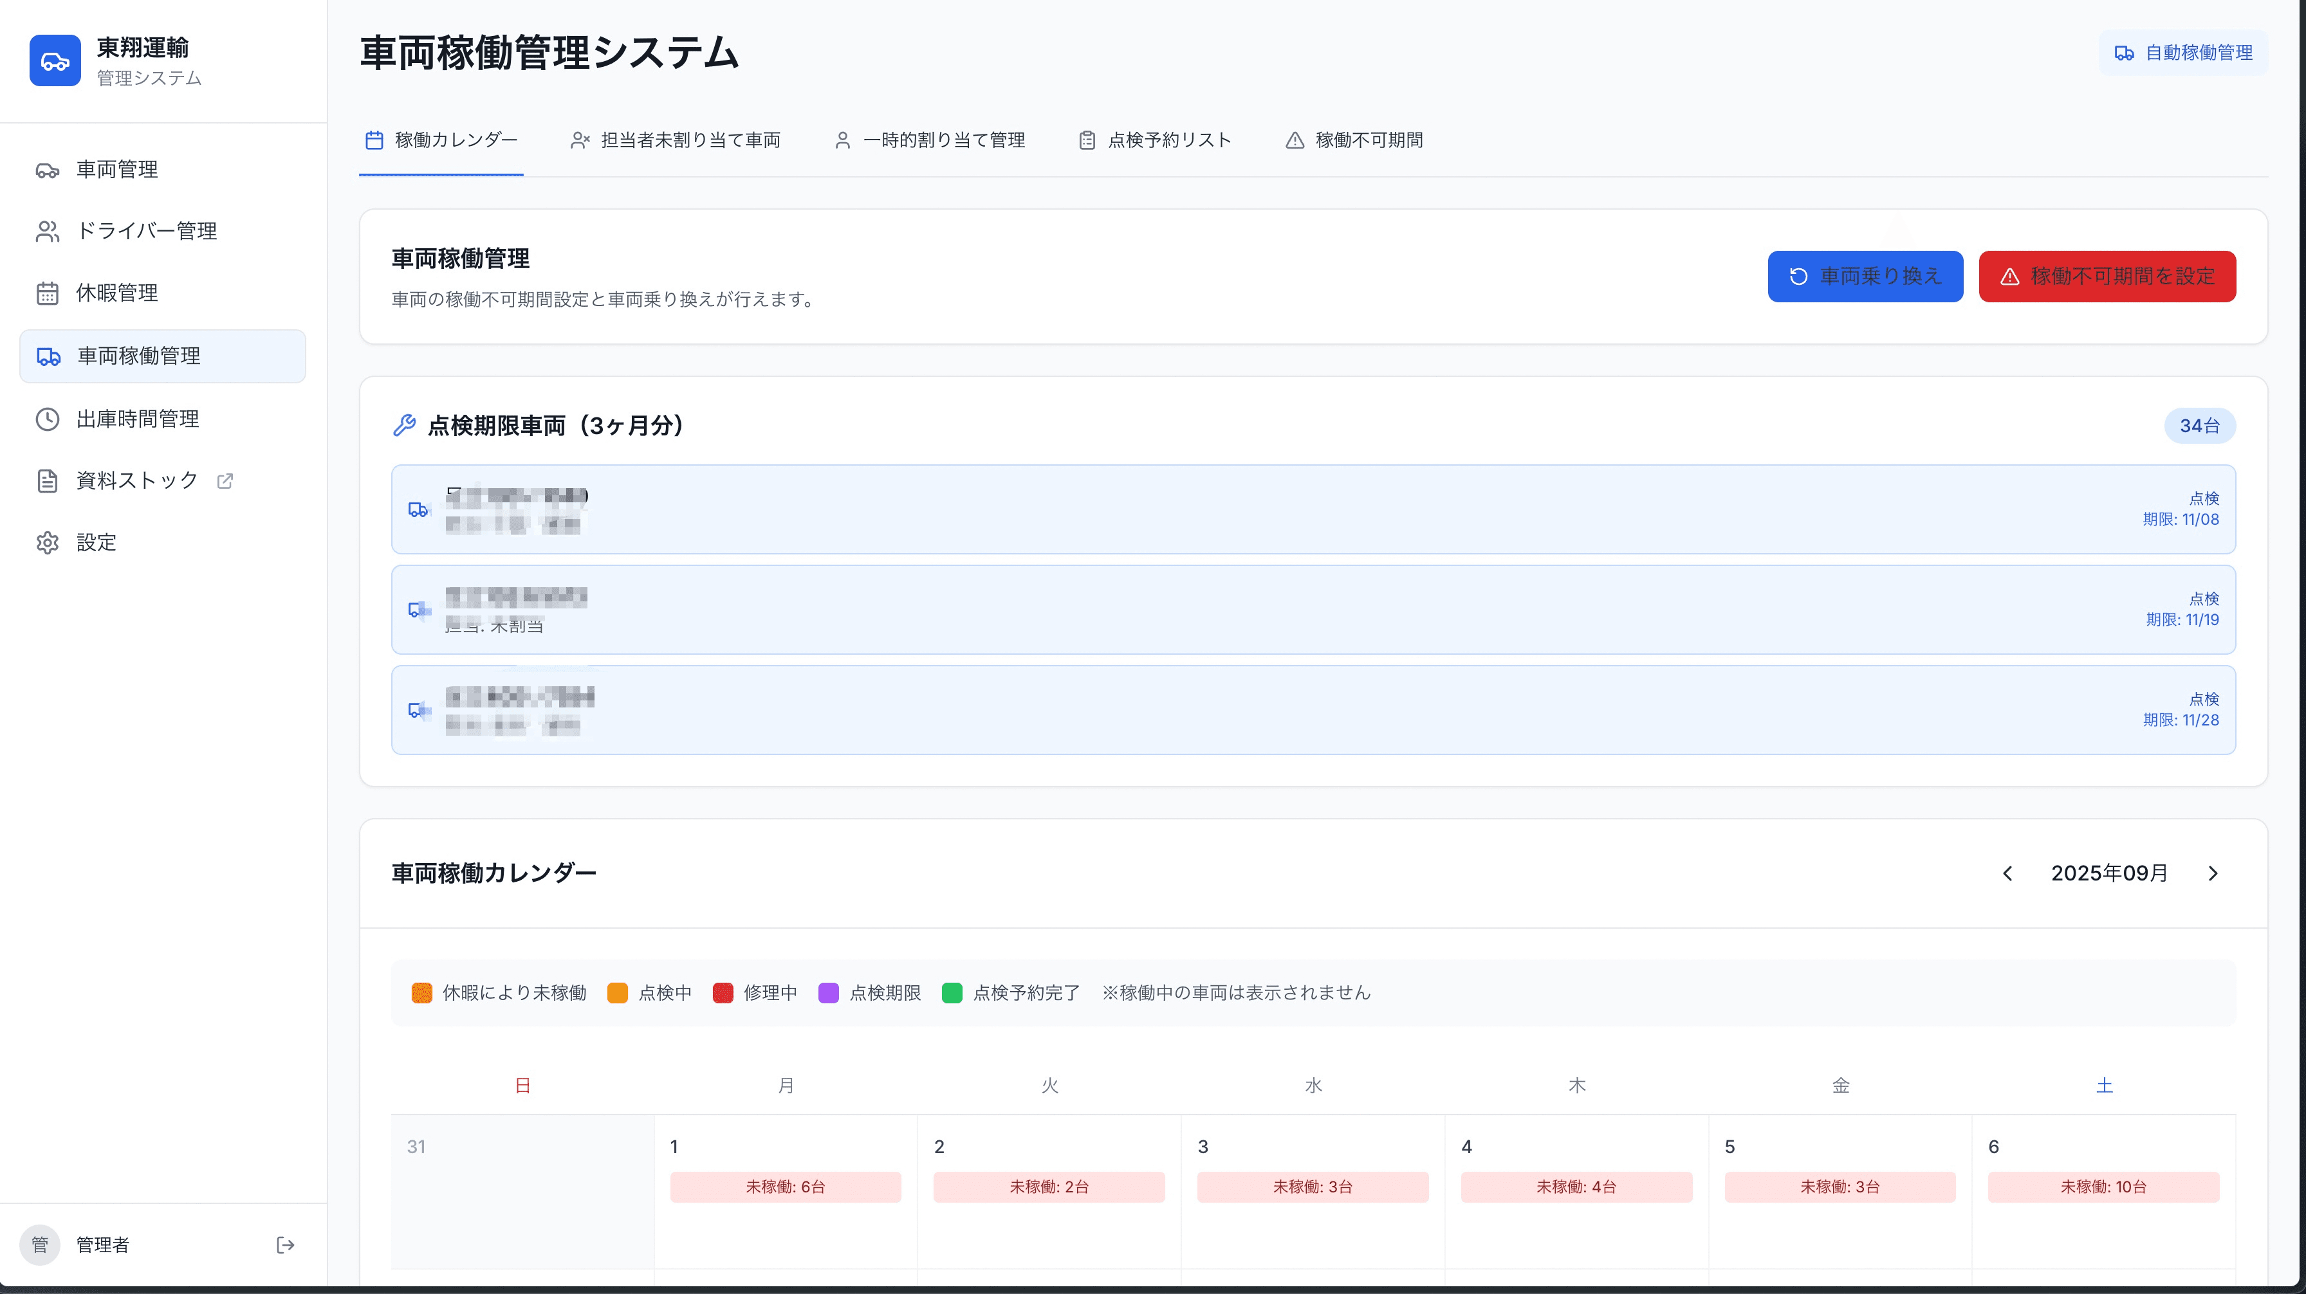This screenshot has width=2306, height=1294.
Task: Click the red 稼働不可期間を設定 button
Action: (2107, 277)
